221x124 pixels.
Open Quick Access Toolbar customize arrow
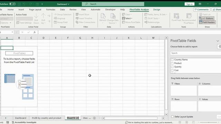coord(42,4)
